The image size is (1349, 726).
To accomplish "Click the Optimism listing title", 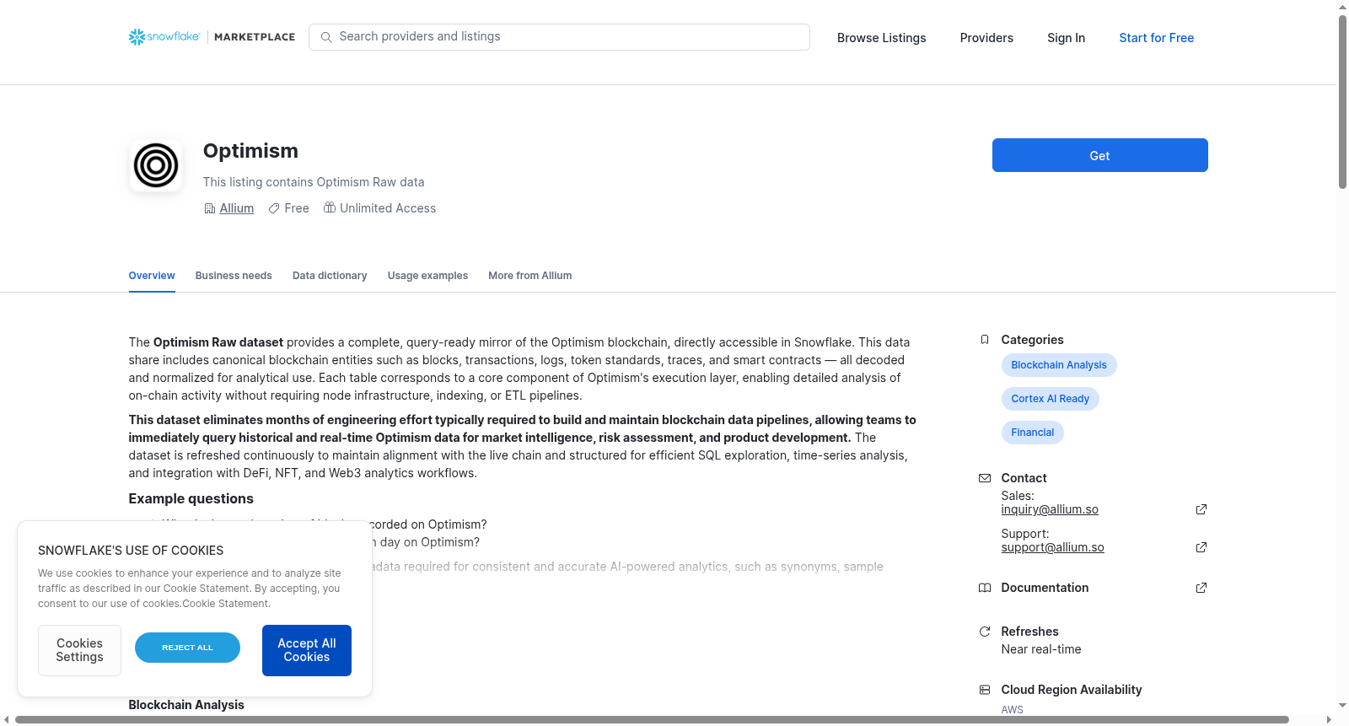I will 250,151.
